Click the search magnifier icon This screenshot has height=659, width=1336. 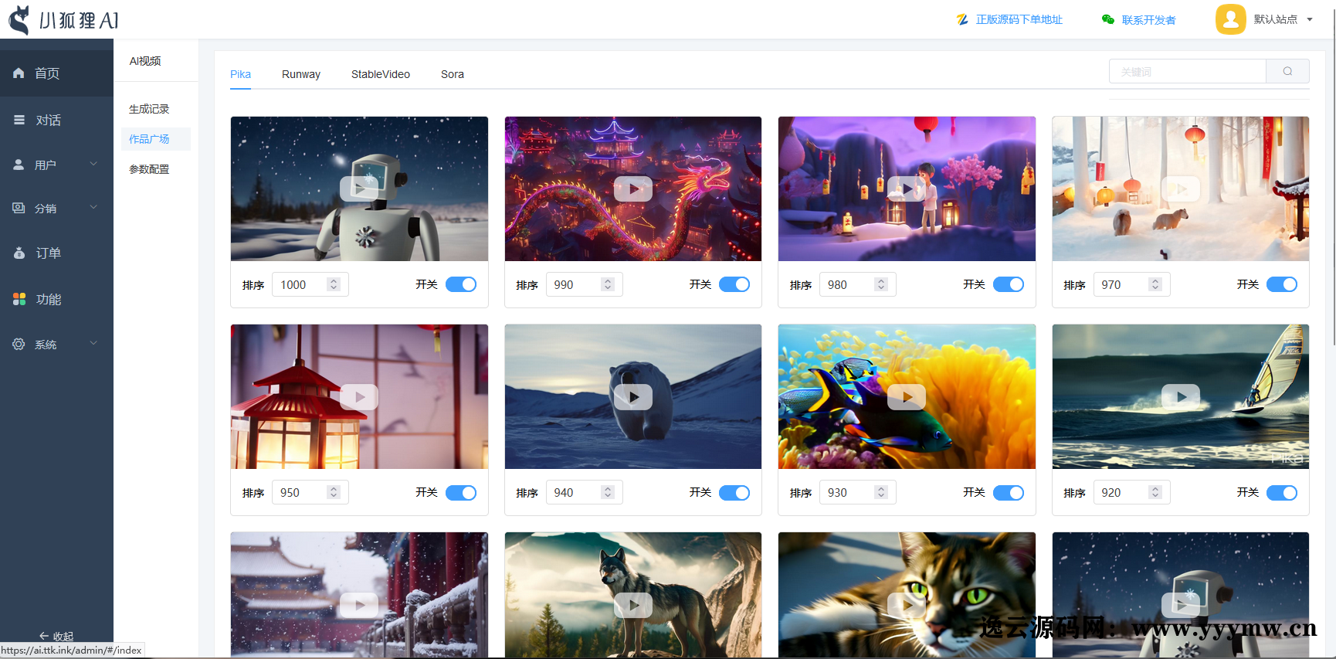1287,71
